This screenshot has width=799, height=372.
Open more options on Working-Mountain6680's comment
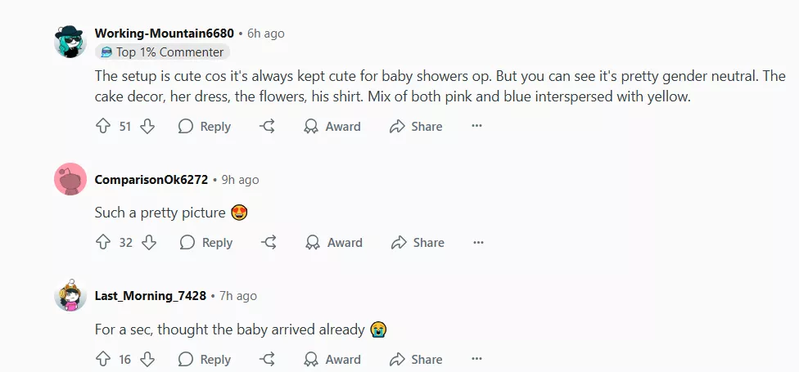pyautogui.click(x=477, y=127)
